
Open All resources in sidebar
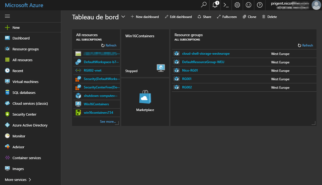pyautogui.click(x=22, y=60)
